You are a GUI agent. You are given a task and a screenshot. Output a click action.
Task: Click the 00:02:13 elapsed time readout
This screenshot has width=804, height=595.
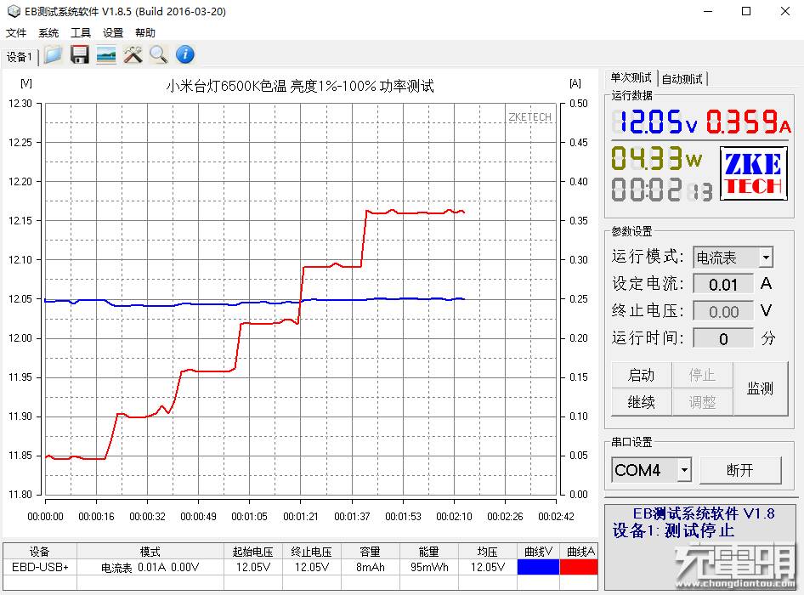tap(662, 190)
